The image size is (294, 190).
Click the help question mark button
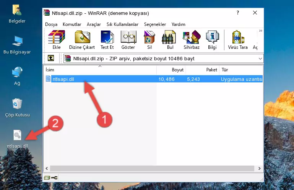238,13
